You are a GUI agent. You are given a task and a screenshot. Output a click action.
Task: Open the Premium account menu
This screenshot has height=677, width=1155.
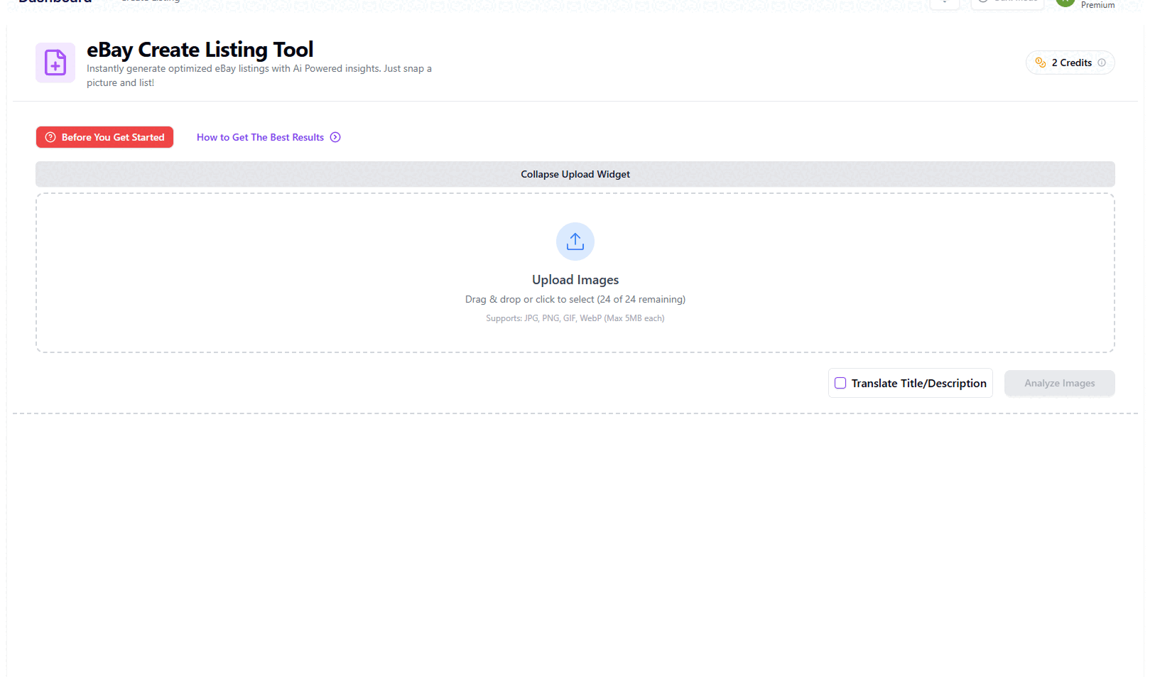1097,5
